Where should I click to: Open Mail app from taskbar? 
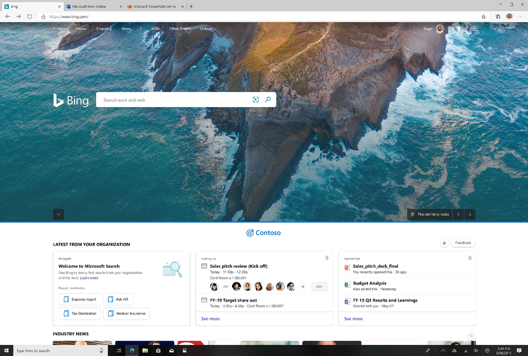(x=171, y=351)
